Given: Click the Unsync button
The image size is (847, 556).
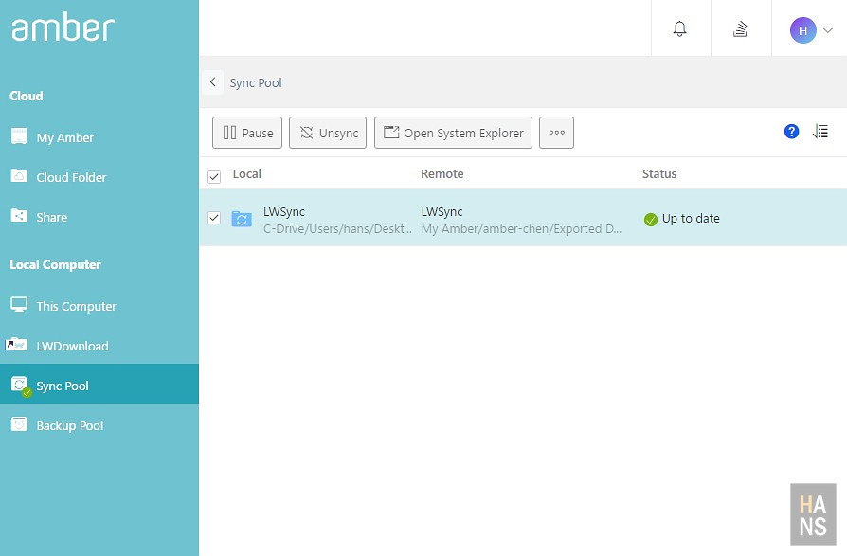Looking at the screenshot, I should coord(328,133).
